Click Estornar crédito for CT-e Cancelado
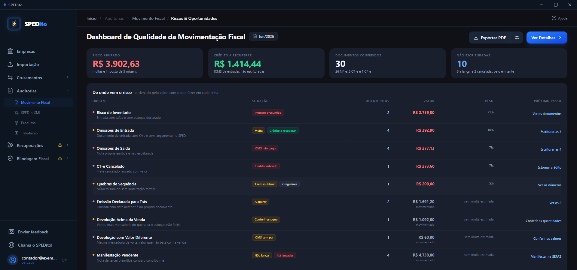 [x=549, y=167]
